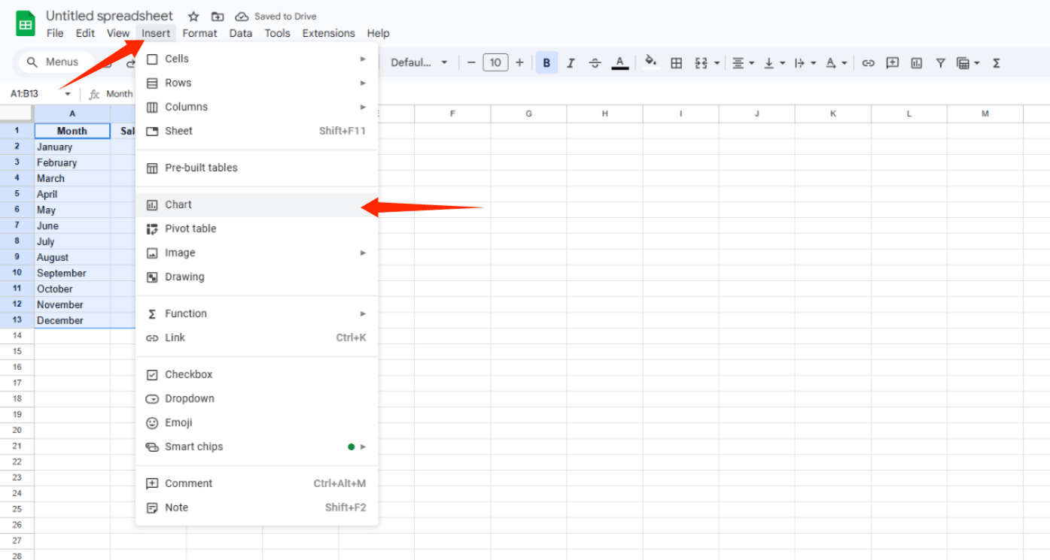Expand the Name box dropdown arrow
The width and height of the screenshot is (1050, 560).
click(x=68, y=94)
